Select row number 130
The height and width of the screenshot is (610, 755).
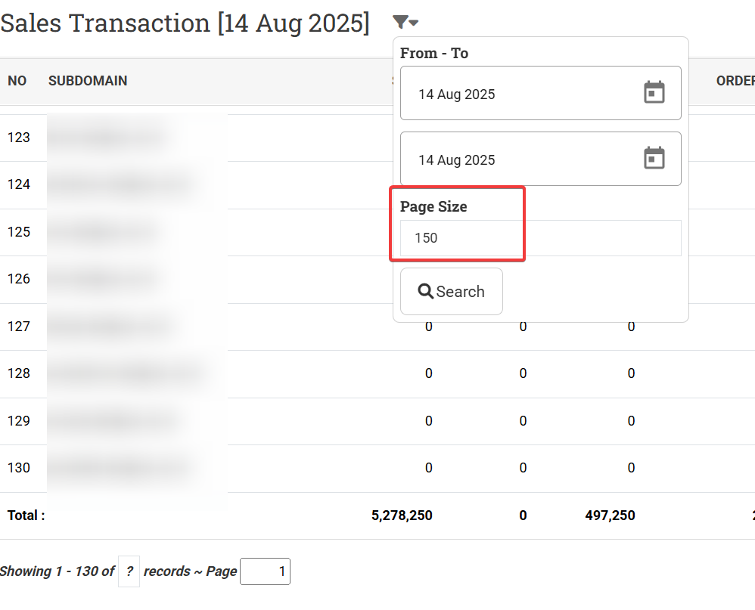(x=19, y=468)
